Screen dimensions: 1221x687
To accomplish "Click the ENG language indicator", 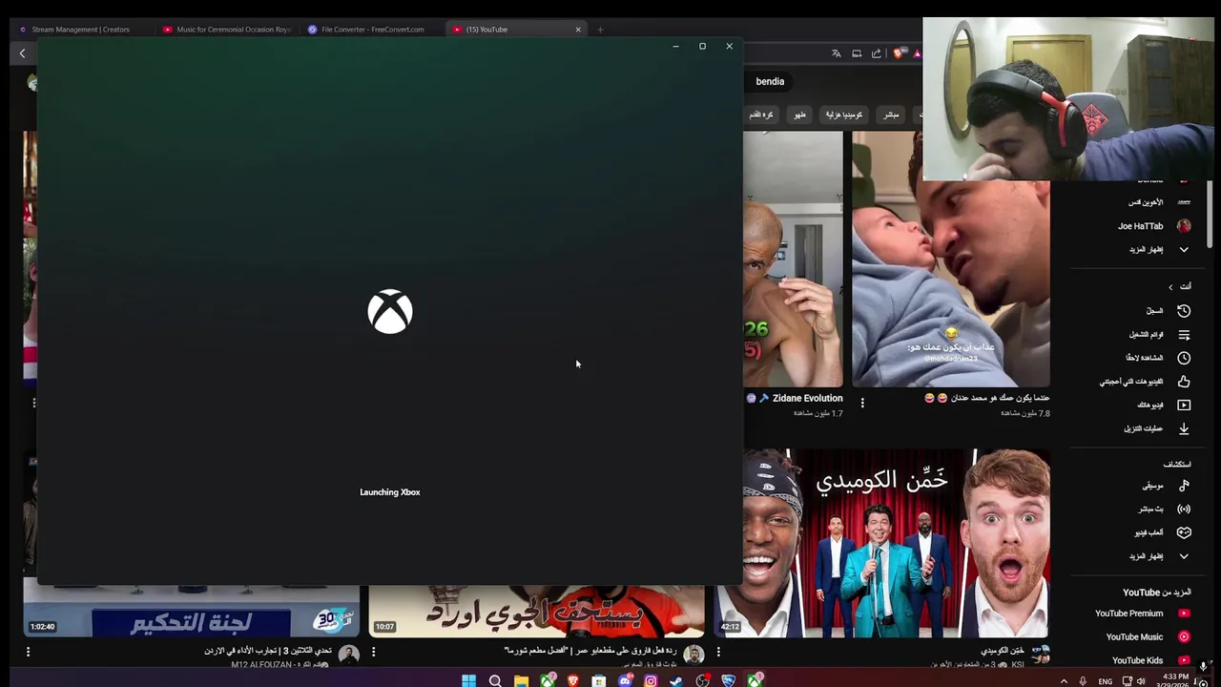I will pos(1105,681).
